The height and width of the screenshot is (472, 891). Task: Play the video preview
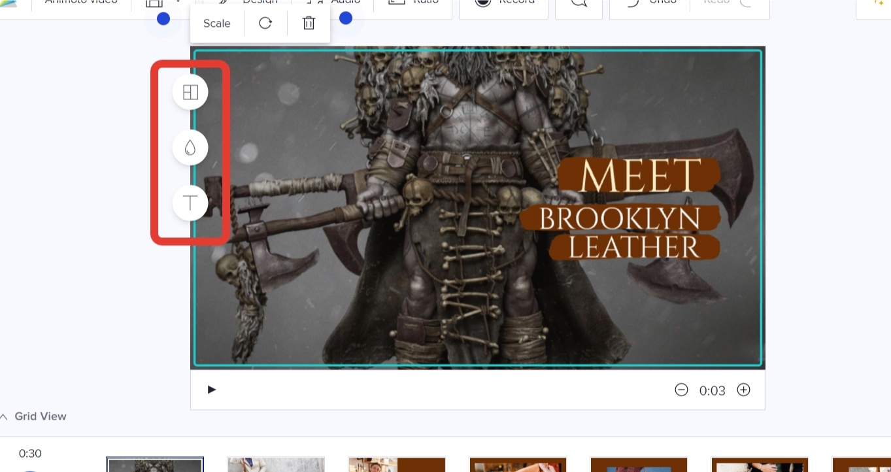211,390
